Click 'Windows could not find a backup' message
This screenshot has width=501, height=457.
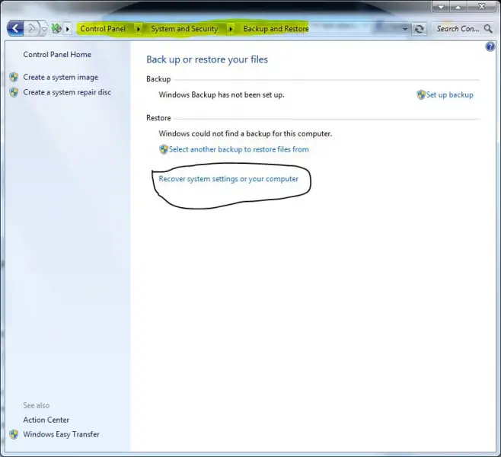coord(245,133)
